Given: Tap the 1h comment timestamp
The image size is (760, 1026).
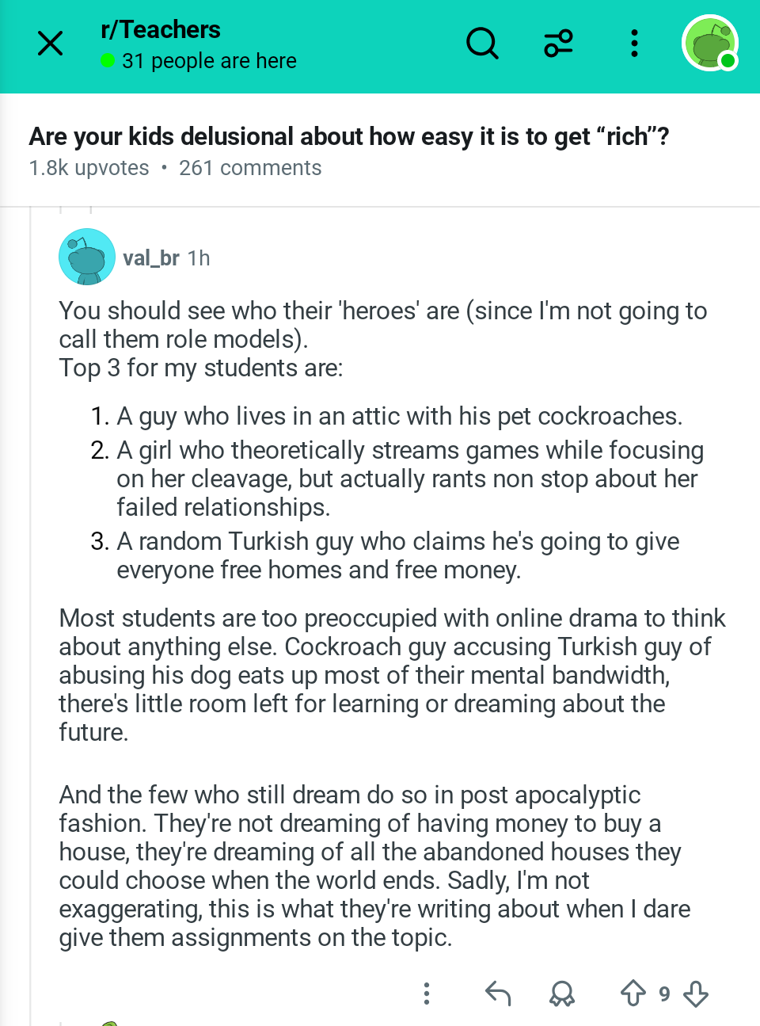Looking at the screenshot, I should click(x=199, y=258).
